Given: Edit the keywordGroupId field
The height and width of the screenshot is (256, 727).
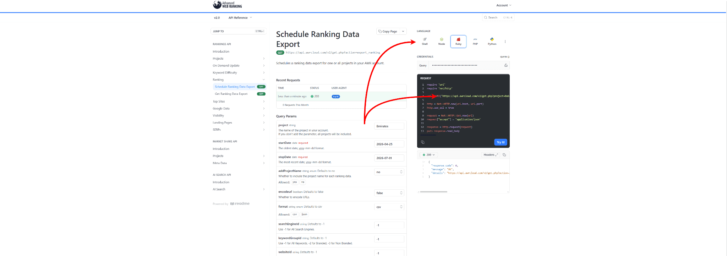Looking at the screenshot, I should tap(389, 239).
